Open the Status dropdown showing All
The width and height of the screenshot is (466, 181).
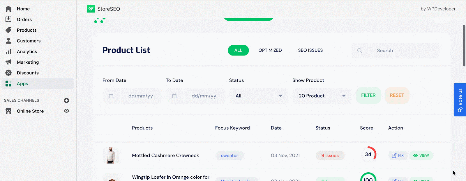(x=259, y=96)
